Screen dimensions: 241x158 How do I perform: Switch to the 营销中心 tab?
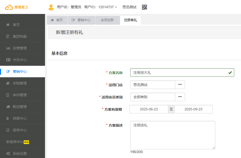pyautogui.click(x=82, y=20)
